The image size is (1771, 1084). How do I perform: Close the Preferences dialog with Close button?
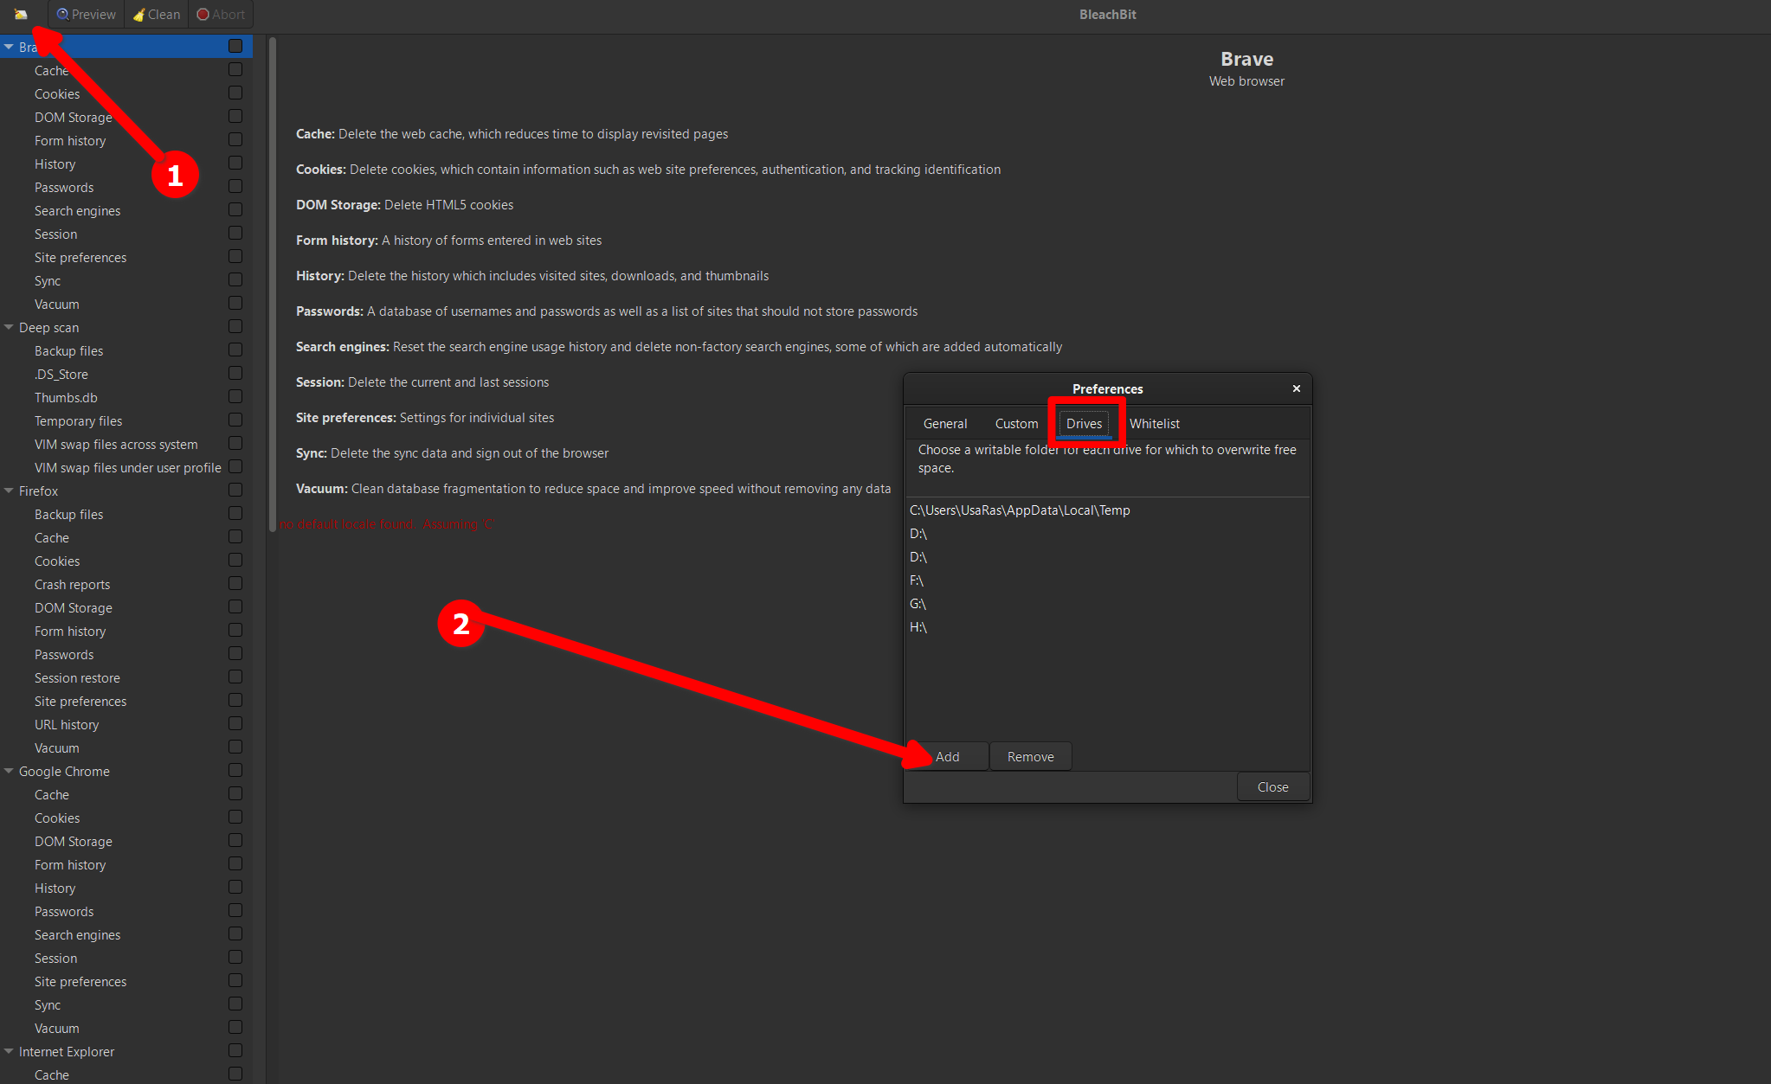(1272, 786)
